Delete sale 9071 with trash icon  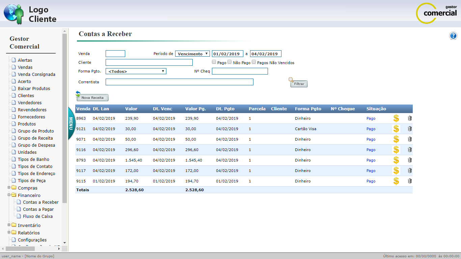pos(410,139)
